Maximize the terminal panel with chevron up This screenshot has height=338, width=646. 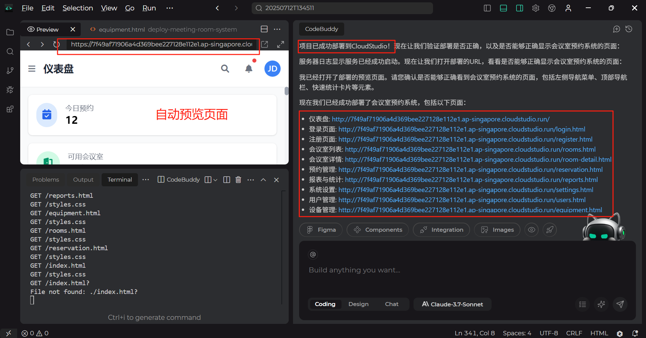(x=263, y=180)
